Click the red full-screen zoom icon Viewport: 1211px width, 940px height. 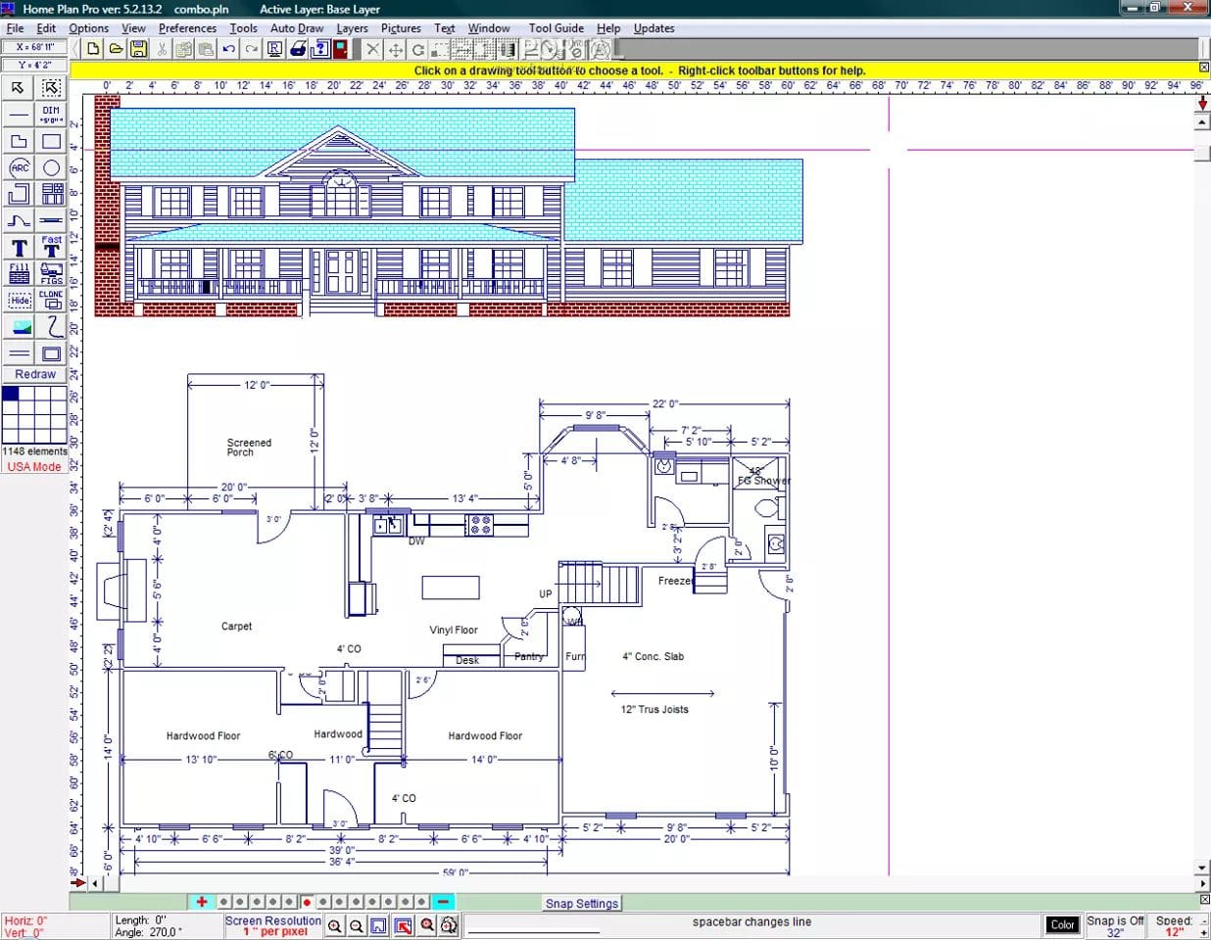click(403, 925)
